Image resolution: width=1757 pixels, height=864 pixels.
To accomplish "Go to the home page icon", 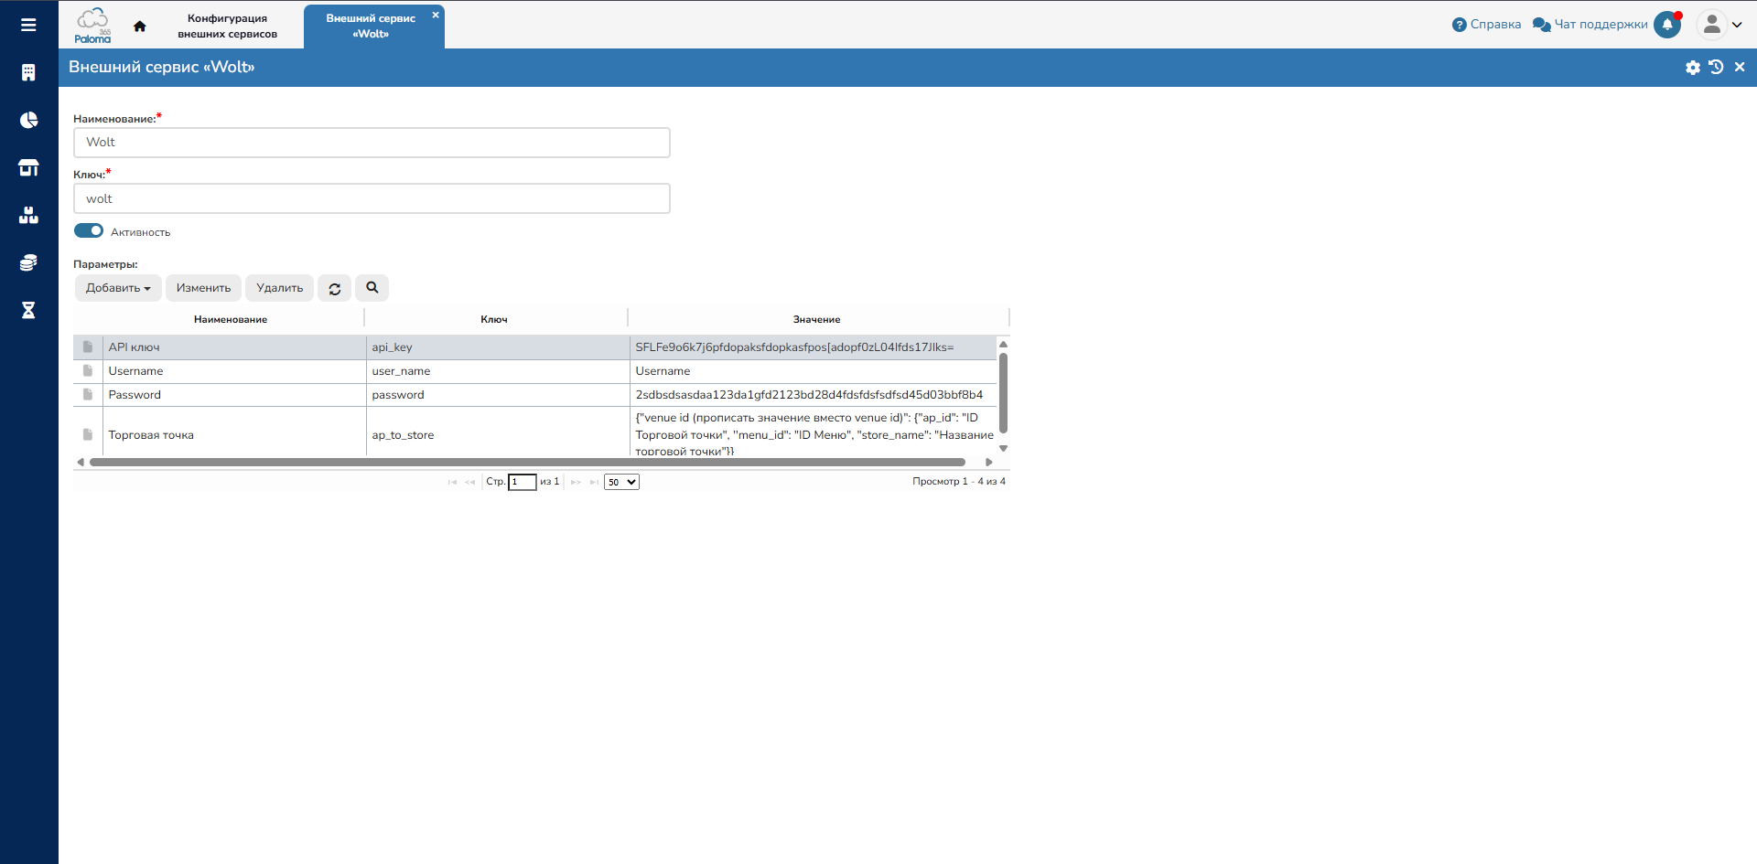I will click(139, 26).
